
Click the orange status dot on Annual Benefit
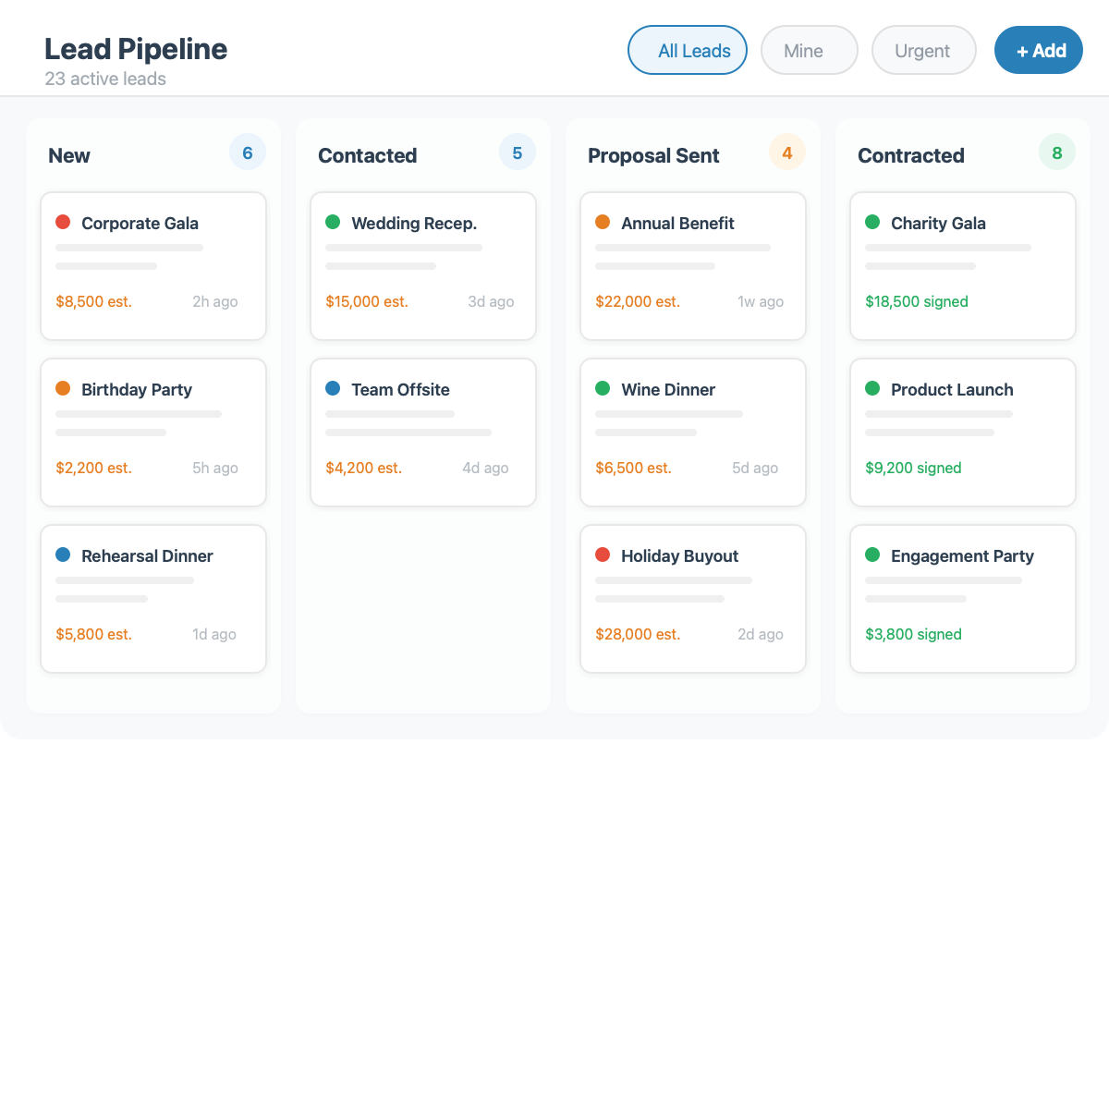pyautogui.click(x=603, y=222)
